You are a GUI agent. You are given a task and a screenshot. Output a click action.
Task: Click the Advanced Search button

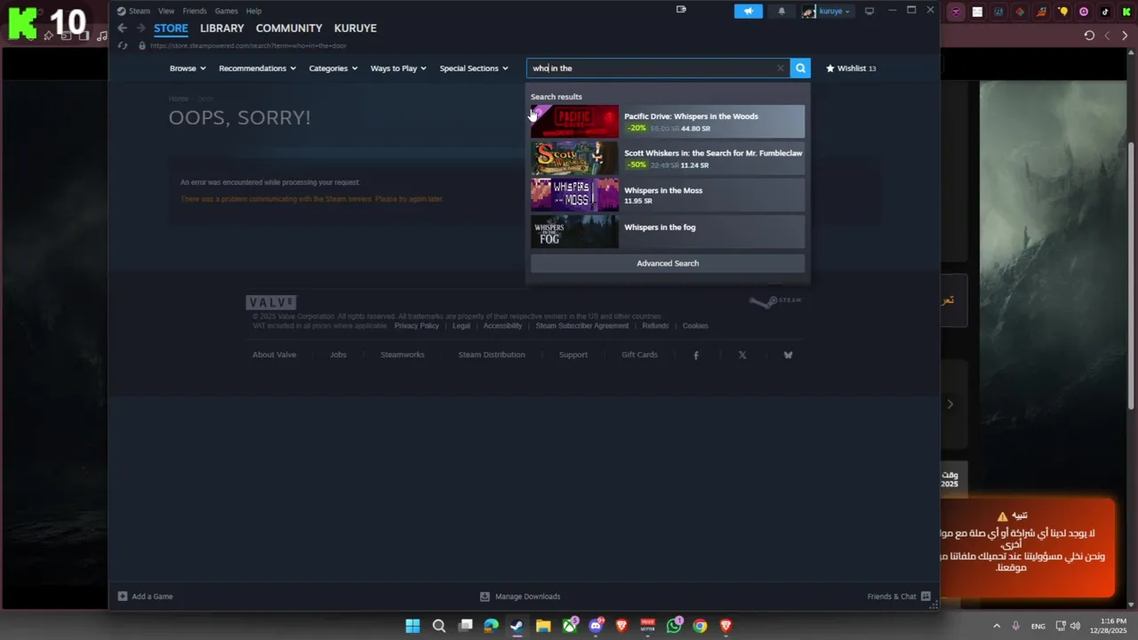tap(668, 263)
